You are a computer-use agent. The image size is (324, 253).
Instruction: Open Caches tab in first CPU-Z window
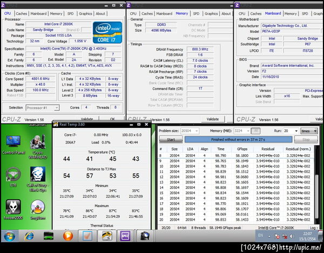click(21, 13)
